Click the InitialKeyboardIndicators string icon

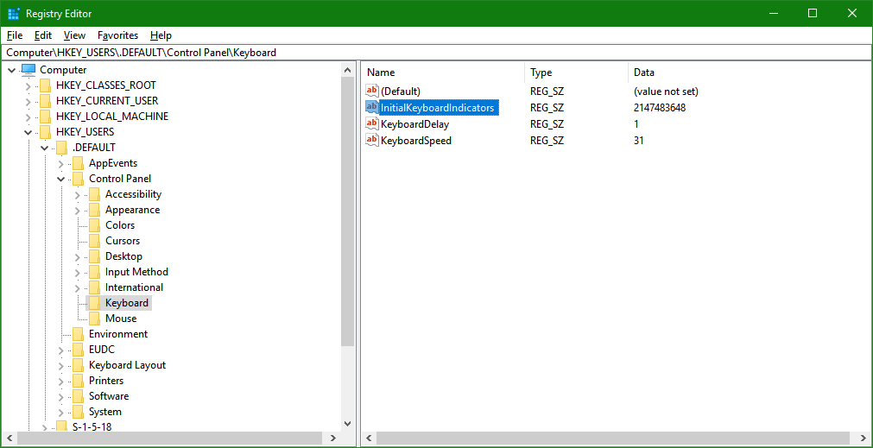372,107
